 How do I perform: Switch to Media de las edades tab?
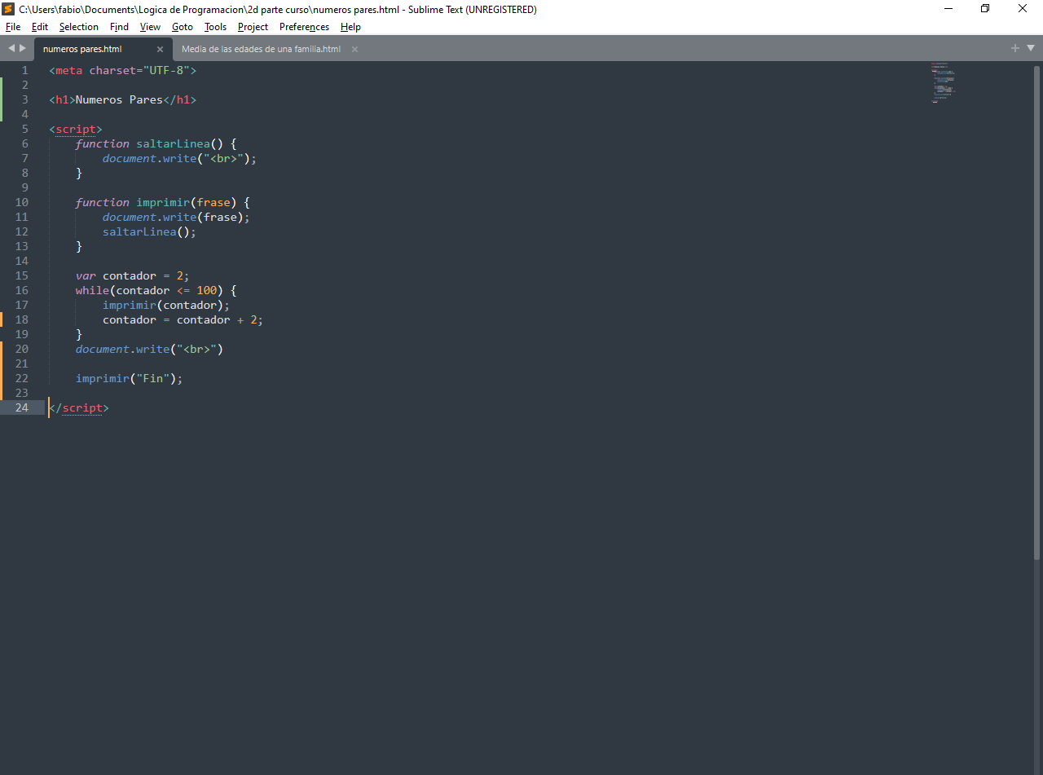pyautogui.click(x=261, y=49)
